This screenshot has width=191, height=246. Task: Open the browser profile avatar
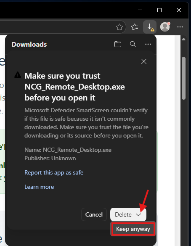tap(165, 27)
